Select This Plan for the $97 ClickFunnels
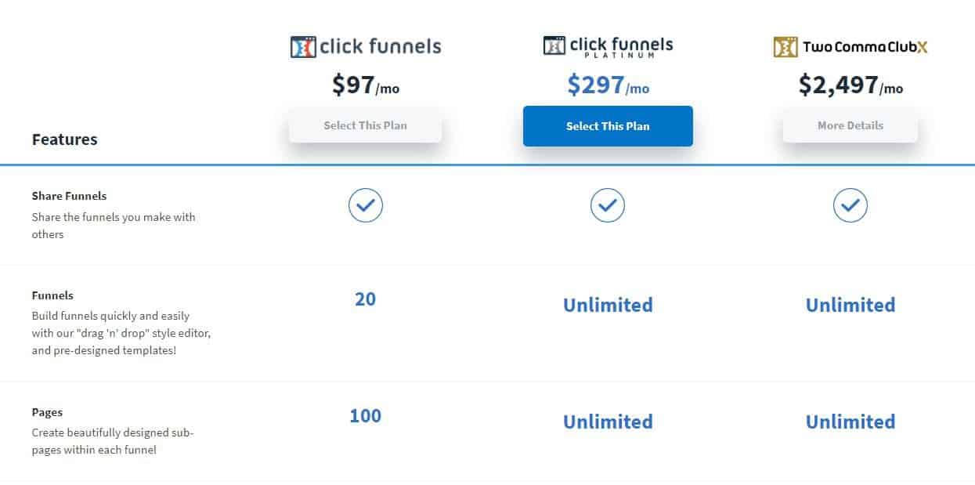 click(x=365, y=125)
